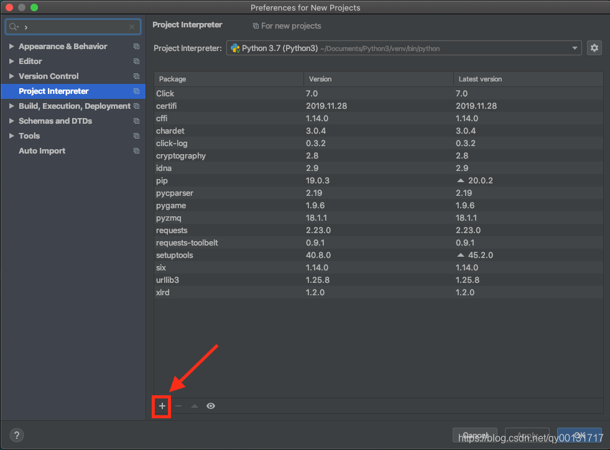610x450 pixels.
Task: Select the six package row
Action: tap(379, 268)
